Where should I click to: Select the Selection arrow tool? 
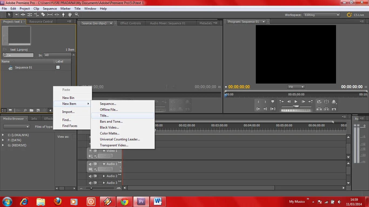click(9, 15)
